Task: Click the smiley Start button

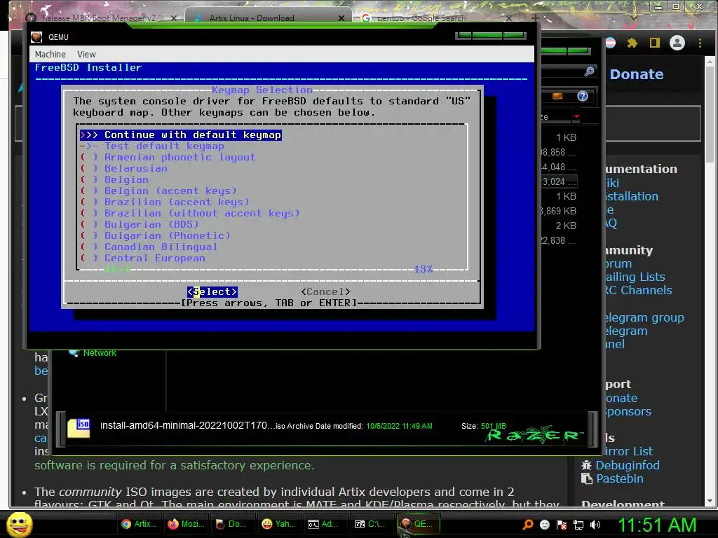Action: 19,524
